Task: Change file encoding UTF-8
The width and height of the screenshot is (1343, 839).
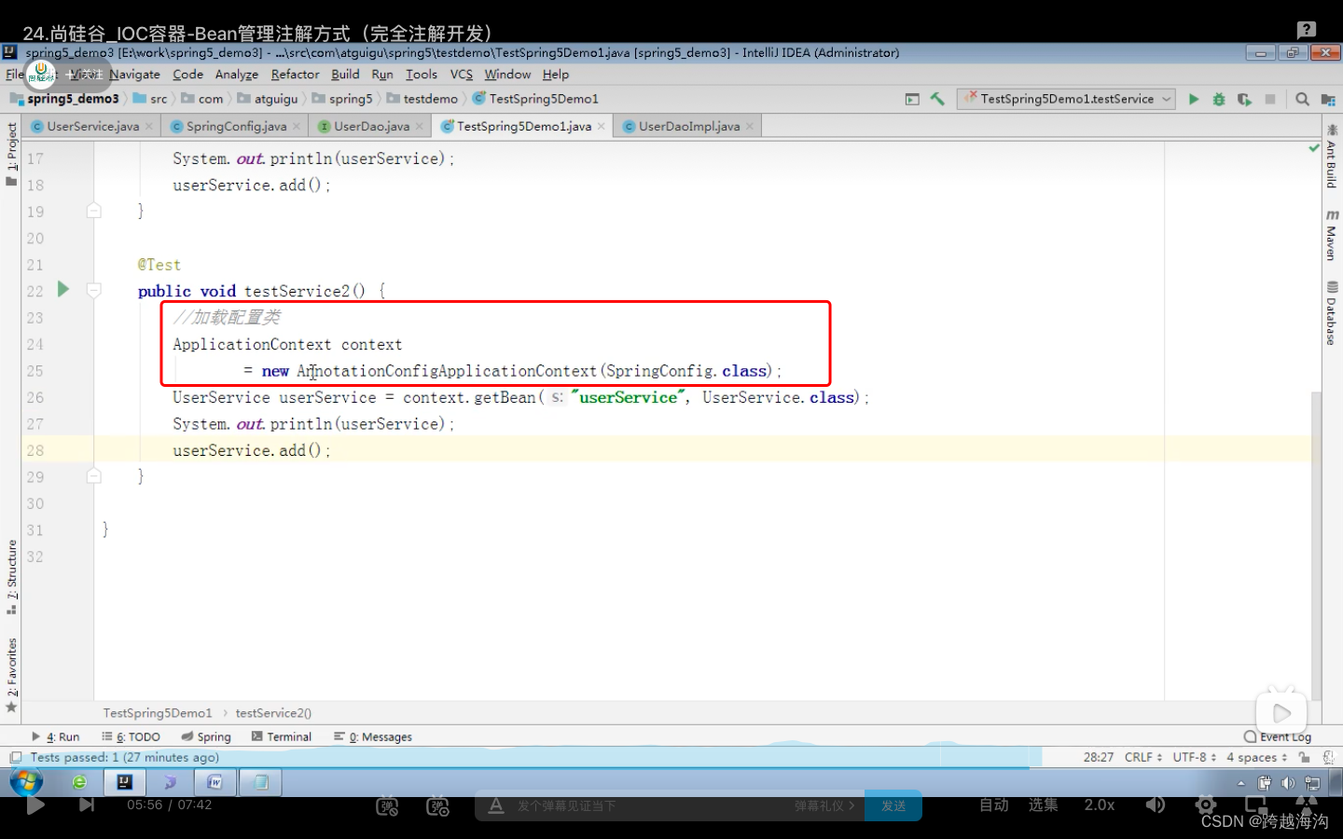Action: 1194,758
